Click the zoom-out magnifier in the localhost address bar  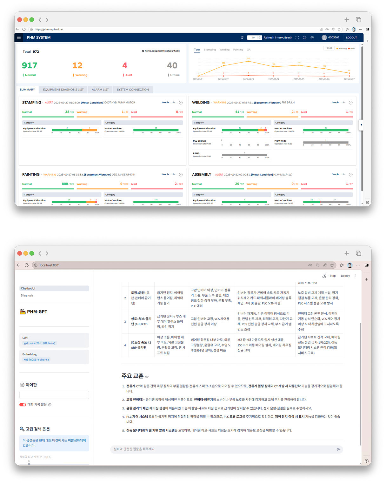[317, 265]
